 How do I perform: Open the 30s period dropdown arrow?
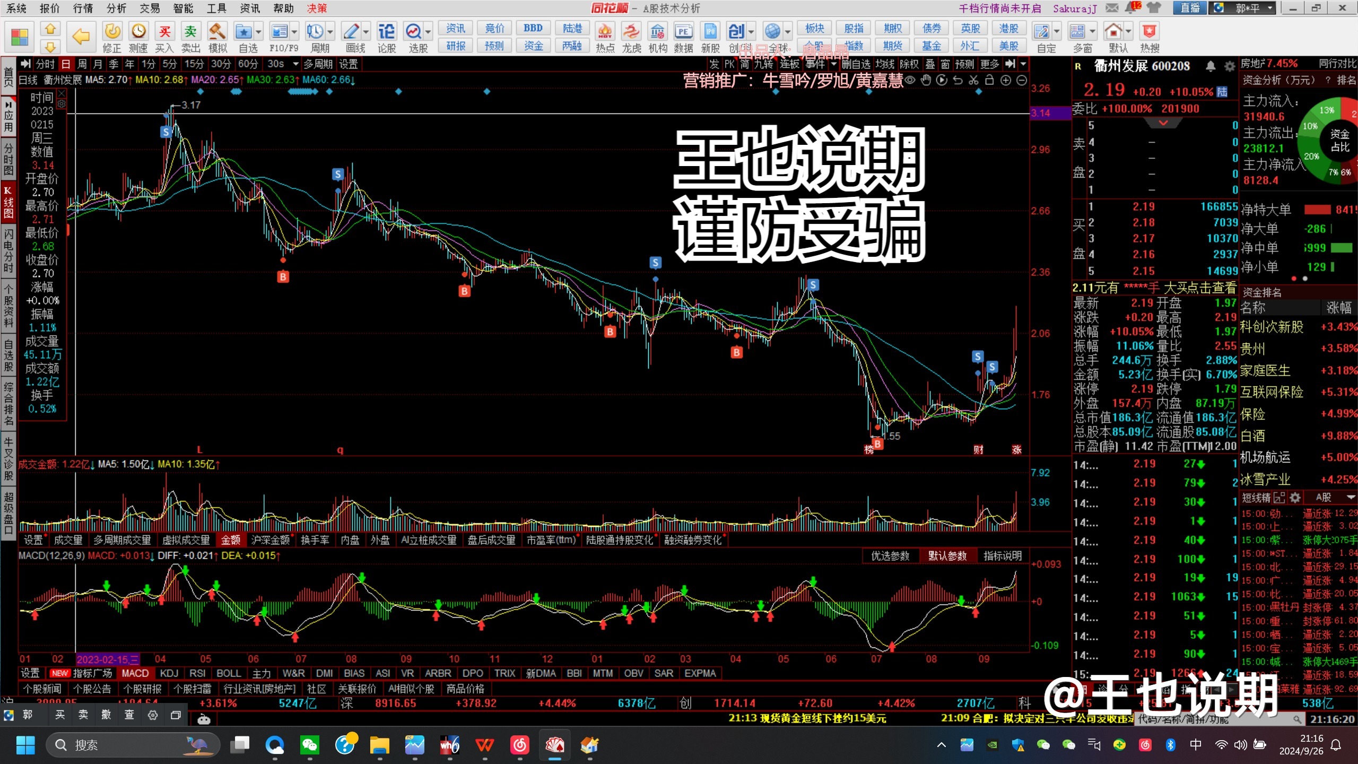[295, 64]
